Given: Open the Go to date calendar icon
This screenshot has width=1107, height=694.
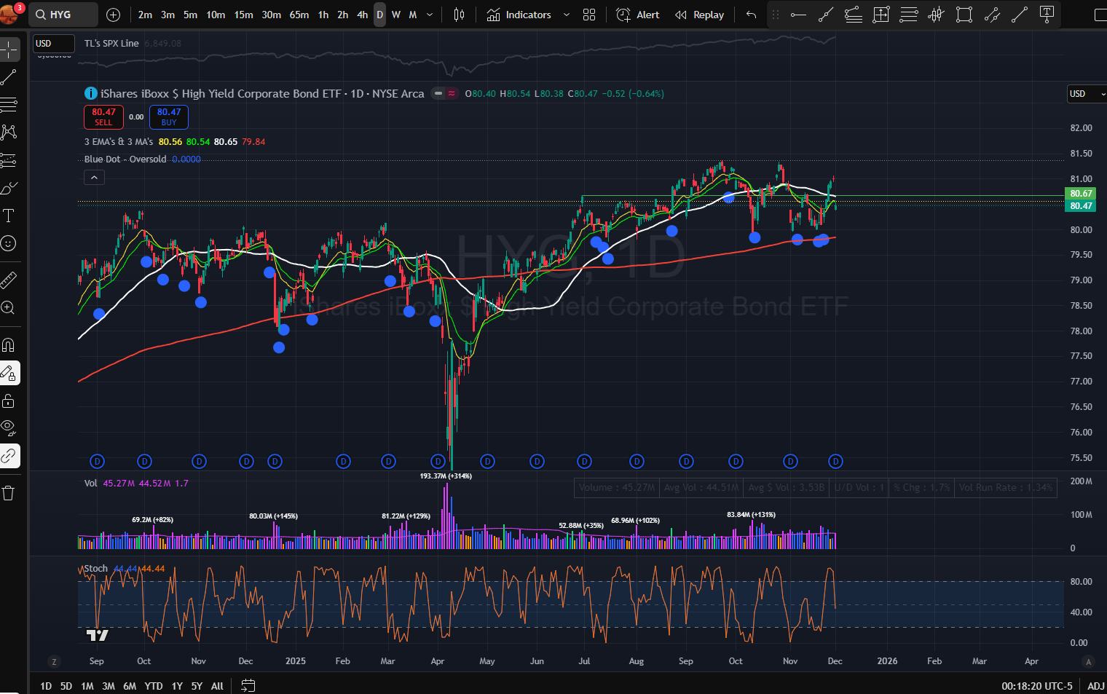Looking at the screenshot, I should coord(248,685).
